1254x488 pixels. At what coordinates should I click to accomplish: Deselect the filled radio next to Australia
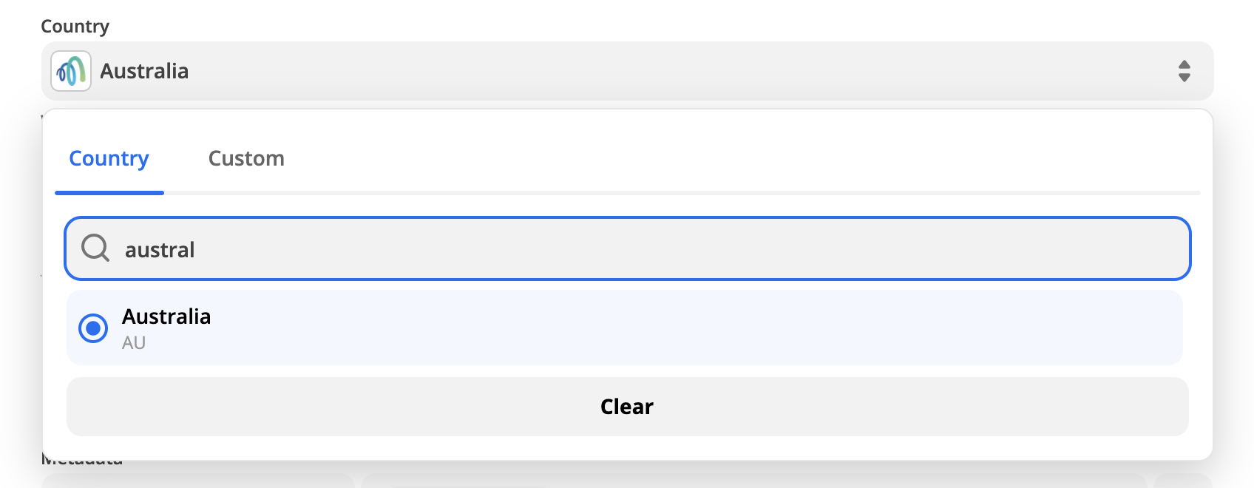click(x=92, y=328)
